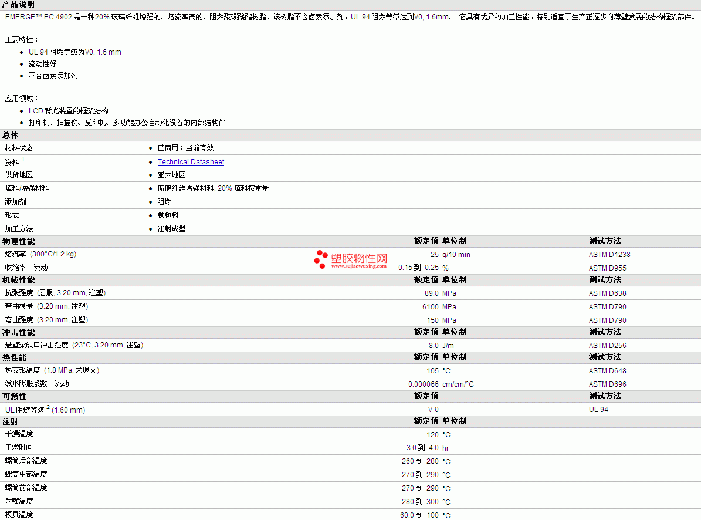Click the 添加剂 row label
Image resolution: width=701 pixels, height=520 pixels.
16,202
